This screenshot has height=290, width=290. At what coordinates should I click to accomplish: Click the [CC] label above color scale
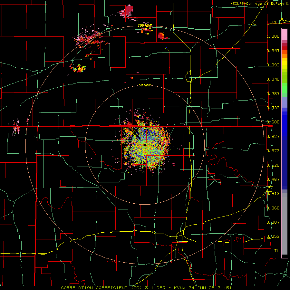pyautogui.click(x=275, y=22)
